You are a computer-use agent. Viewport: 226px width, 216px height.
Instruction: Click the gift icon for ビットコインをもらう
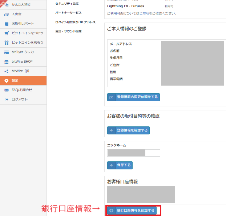pos(6,43)
